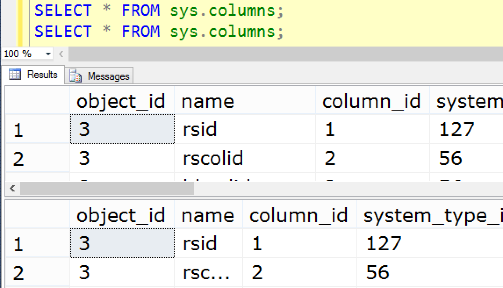Click the truncated rsc... cell in lower grid
Image resolution: width=503 pixels, height=288 pixels.
point(206,273)
